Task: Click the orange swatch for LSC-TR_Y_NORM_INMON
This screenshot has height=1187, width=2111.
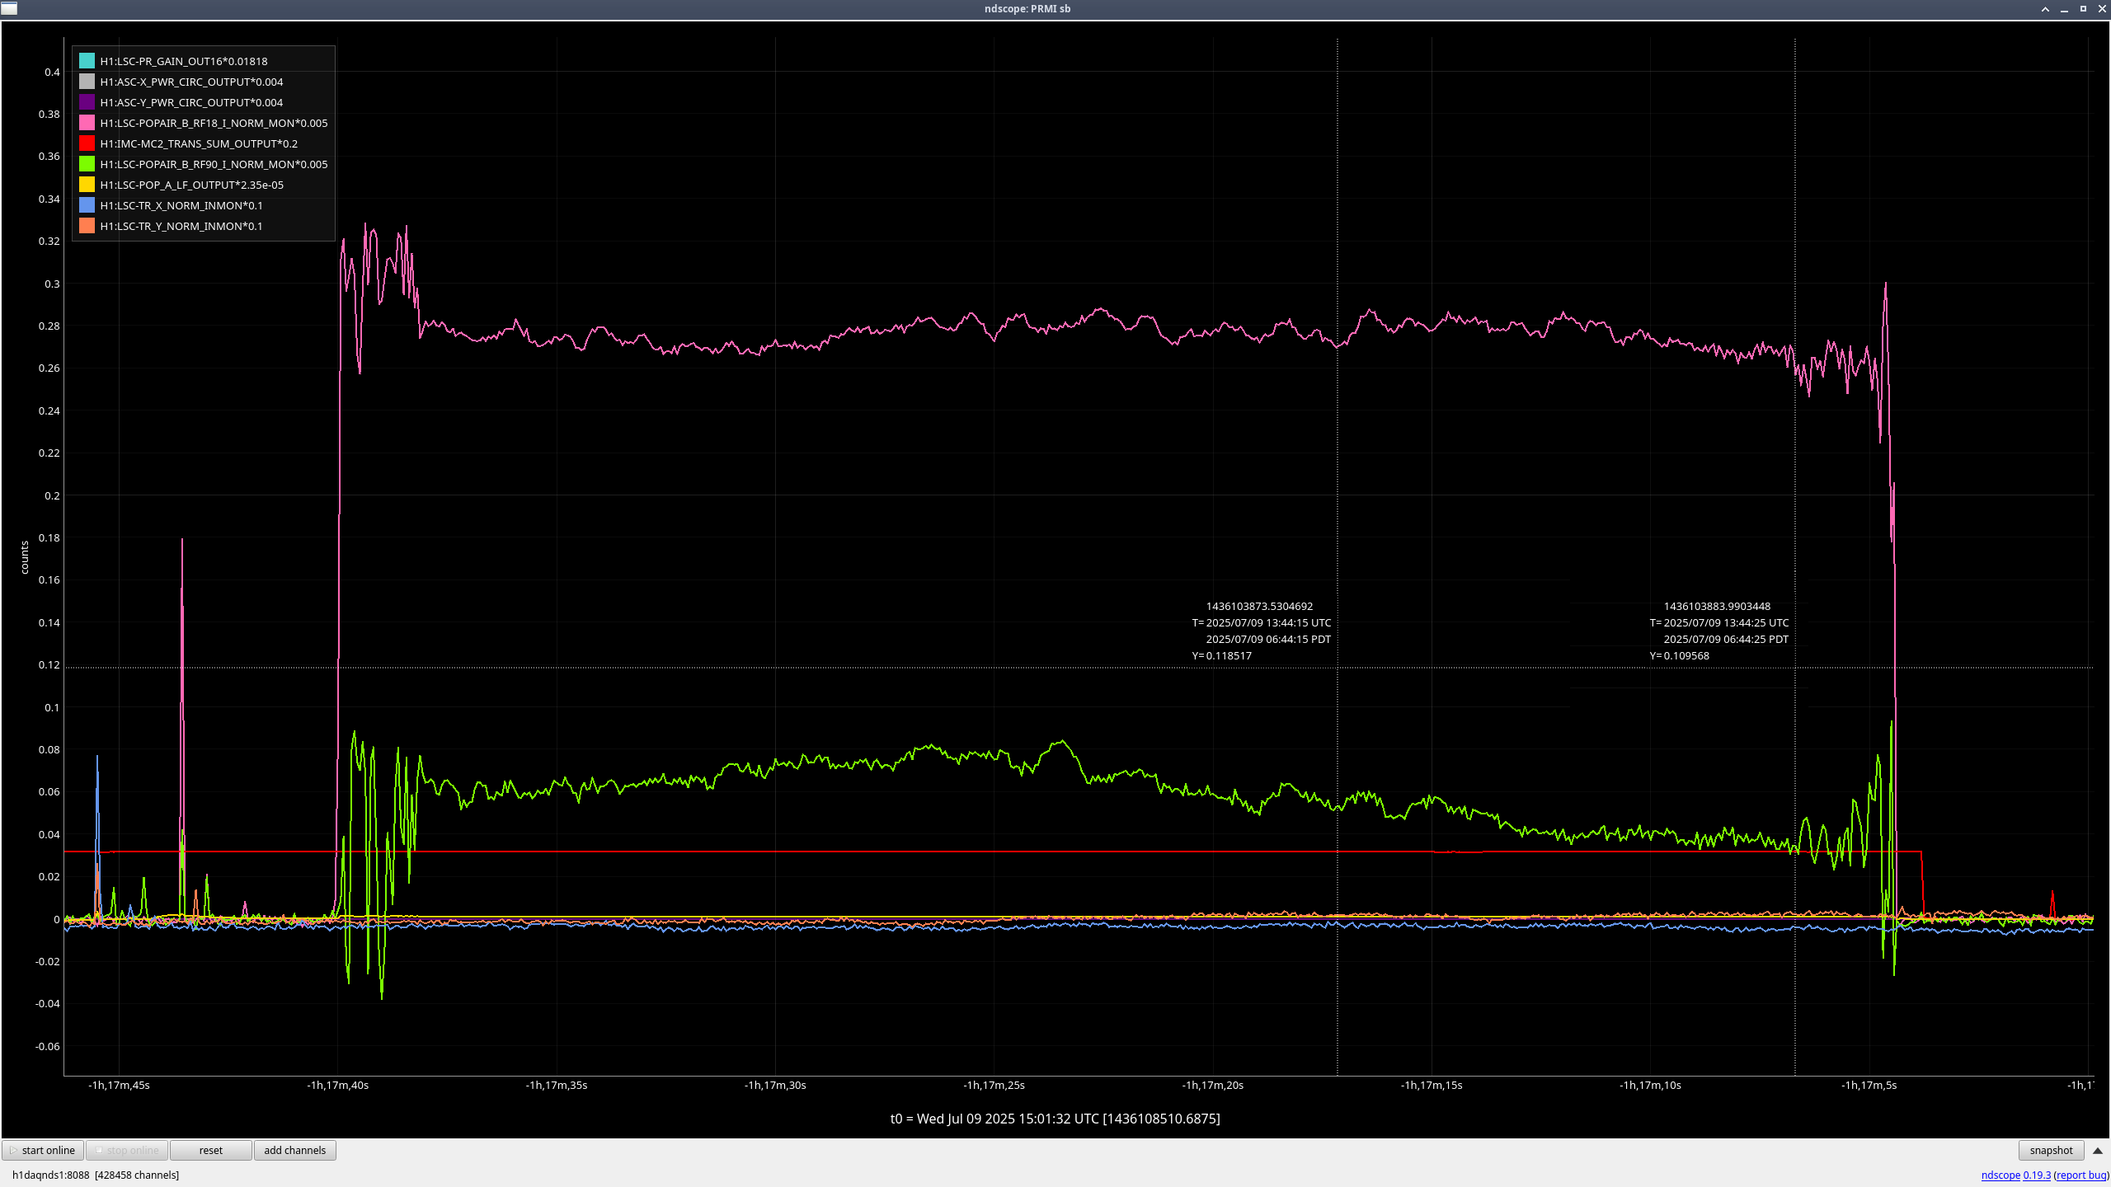Action: (x=87, y=226)
